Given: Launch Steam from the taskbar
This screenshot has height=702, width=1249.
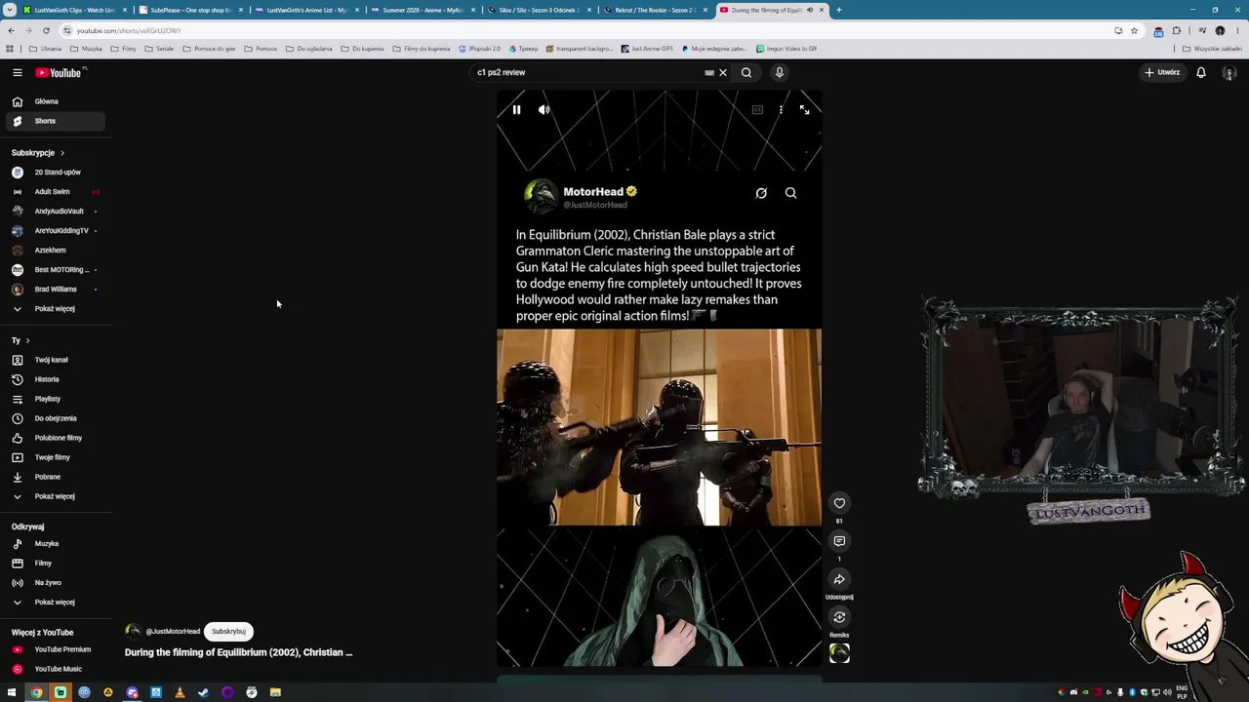Looking at the screenshot, I should [204, 692].
